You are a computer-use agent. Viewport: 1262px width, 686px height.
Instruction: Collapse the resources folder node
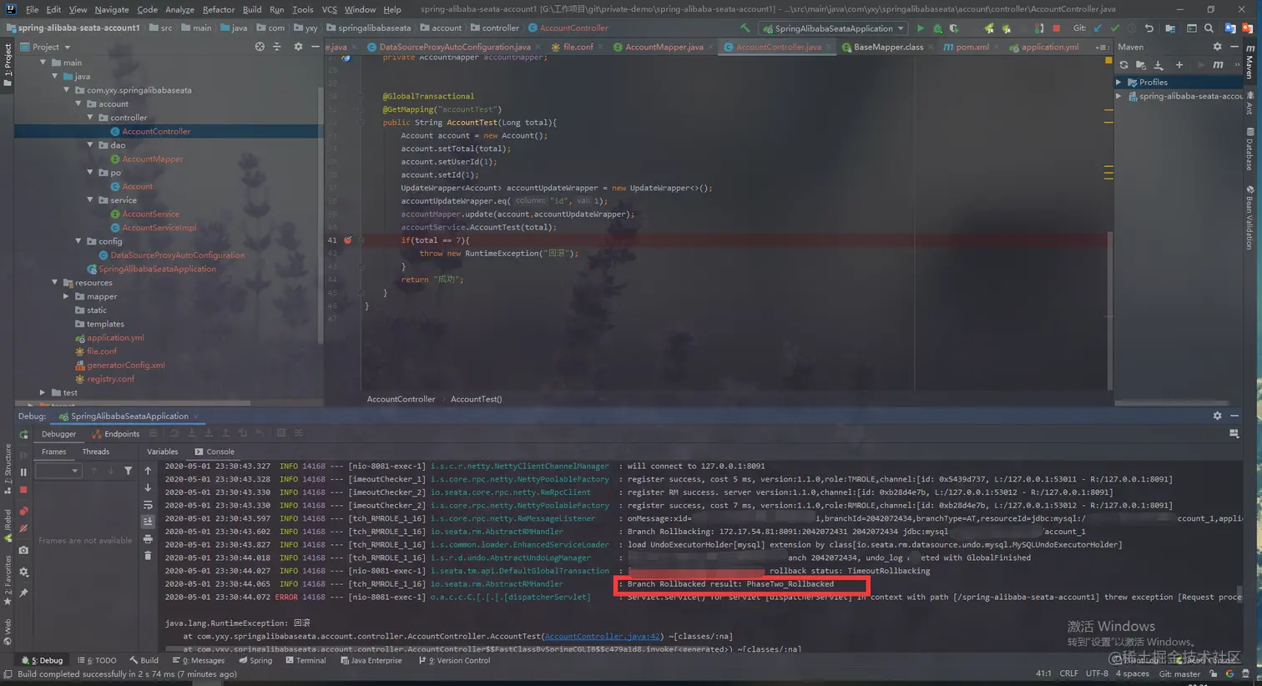[55, 283]
